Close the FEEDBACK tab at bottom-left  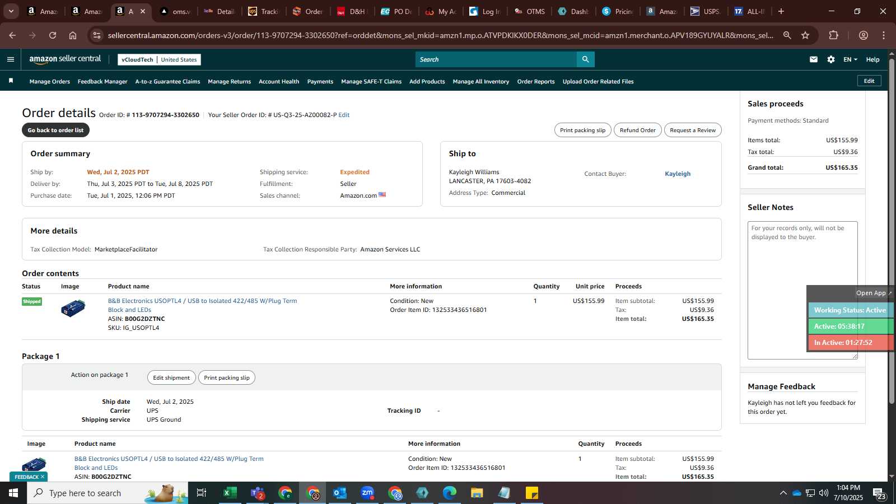click(43, 477)
